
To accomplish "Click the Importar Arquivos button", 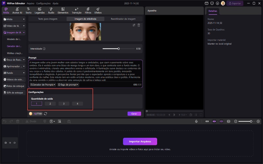I will (140, 141).
